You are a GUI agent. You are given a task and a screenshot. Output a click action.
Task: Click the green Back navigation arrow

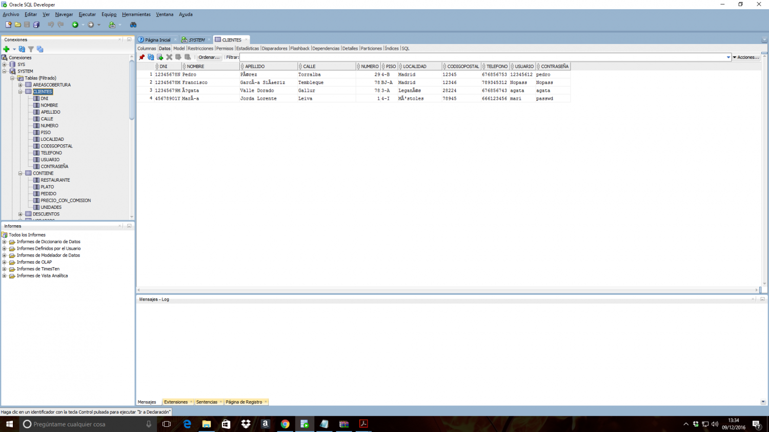coord(75,25)
